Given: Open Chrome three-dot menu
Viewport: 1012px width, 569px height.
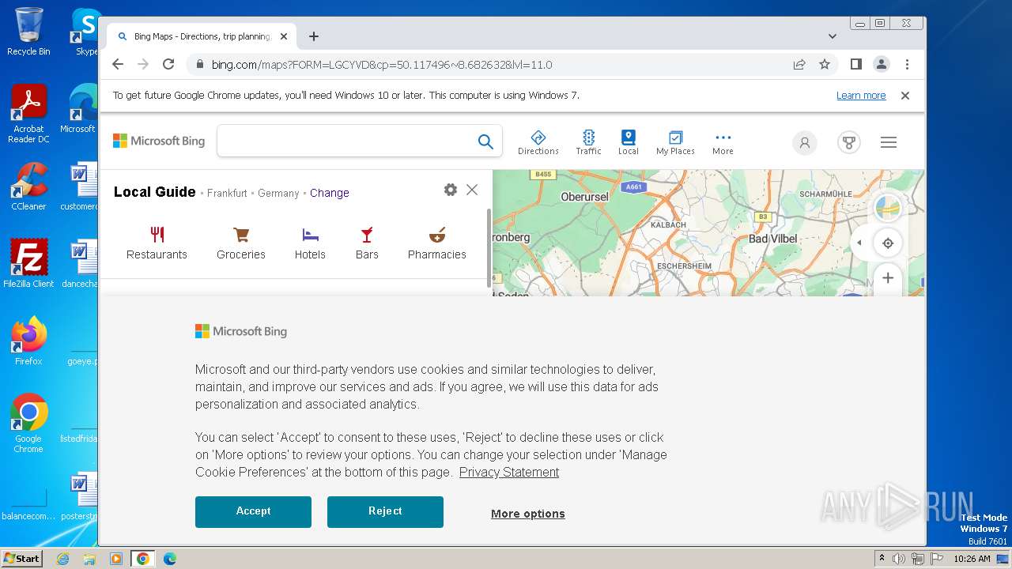Looking at the screenshot, I should [907, 65].
